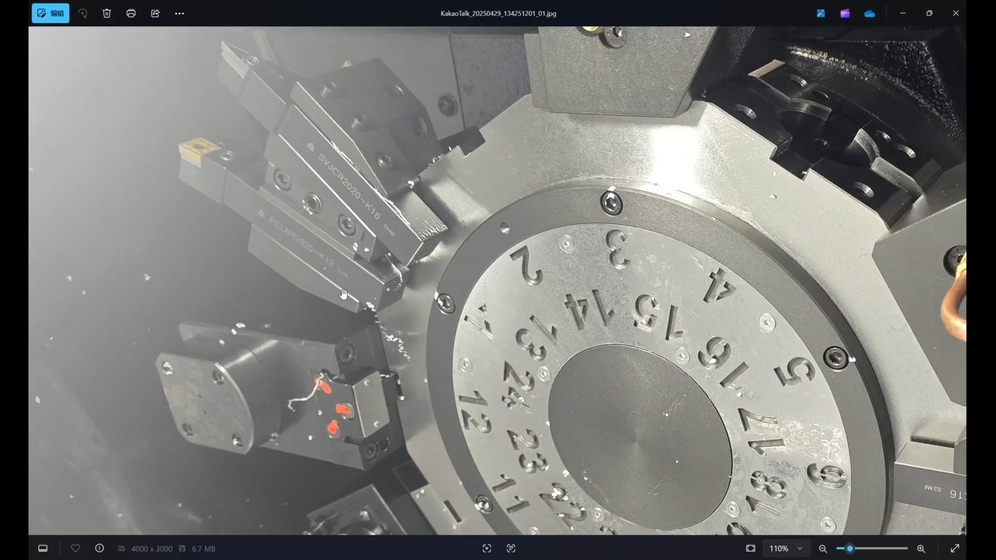Open the Clipchamp purple icon
Viewport: 996px width, 560px height.
pos(845,13)
